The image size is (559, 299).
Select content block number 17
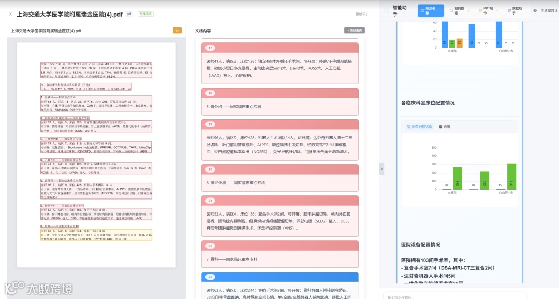tap(280, 64)
